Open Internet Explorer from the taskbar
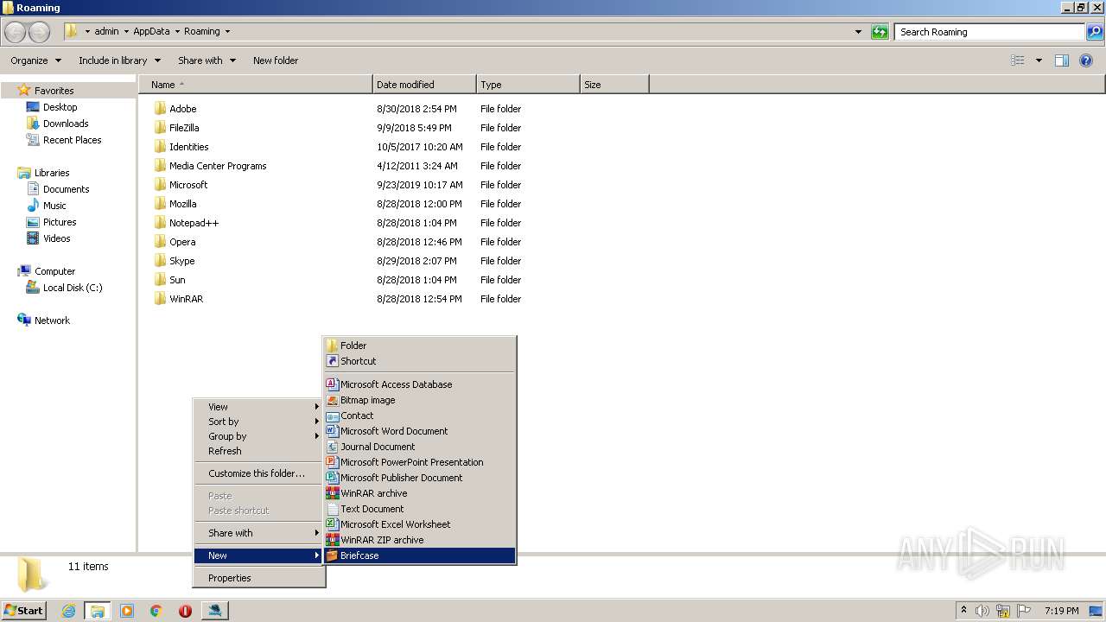1106x622 pixels. click(68, 611)
